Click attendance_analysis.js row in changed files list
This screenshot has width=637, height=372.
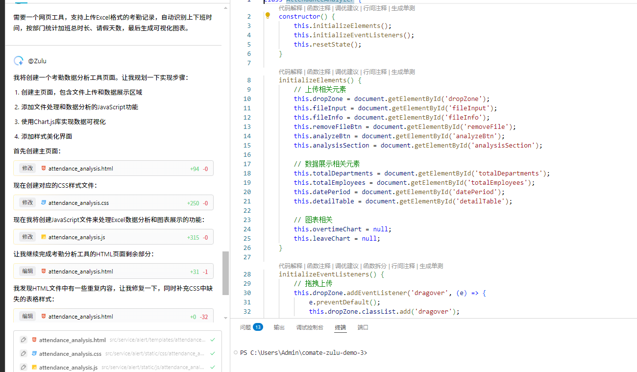pyautogui.click(x=118, y=367)
